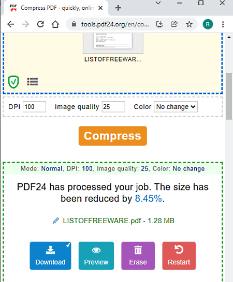Open the profile avatar R
This screenshot has height=282, width=233.
[208, 24]
